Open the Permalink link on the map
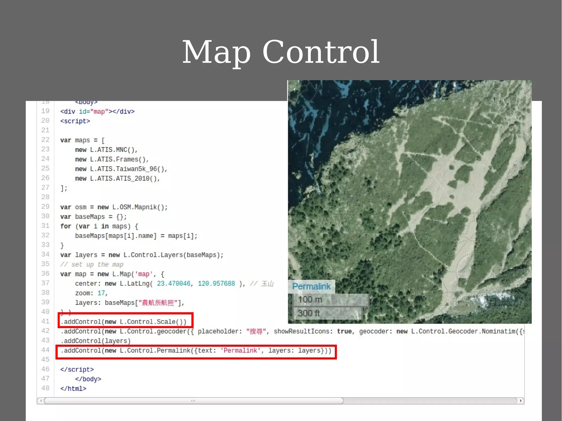Image resolution: width=562 pixels, height=421 pixels. coord(311,287)
